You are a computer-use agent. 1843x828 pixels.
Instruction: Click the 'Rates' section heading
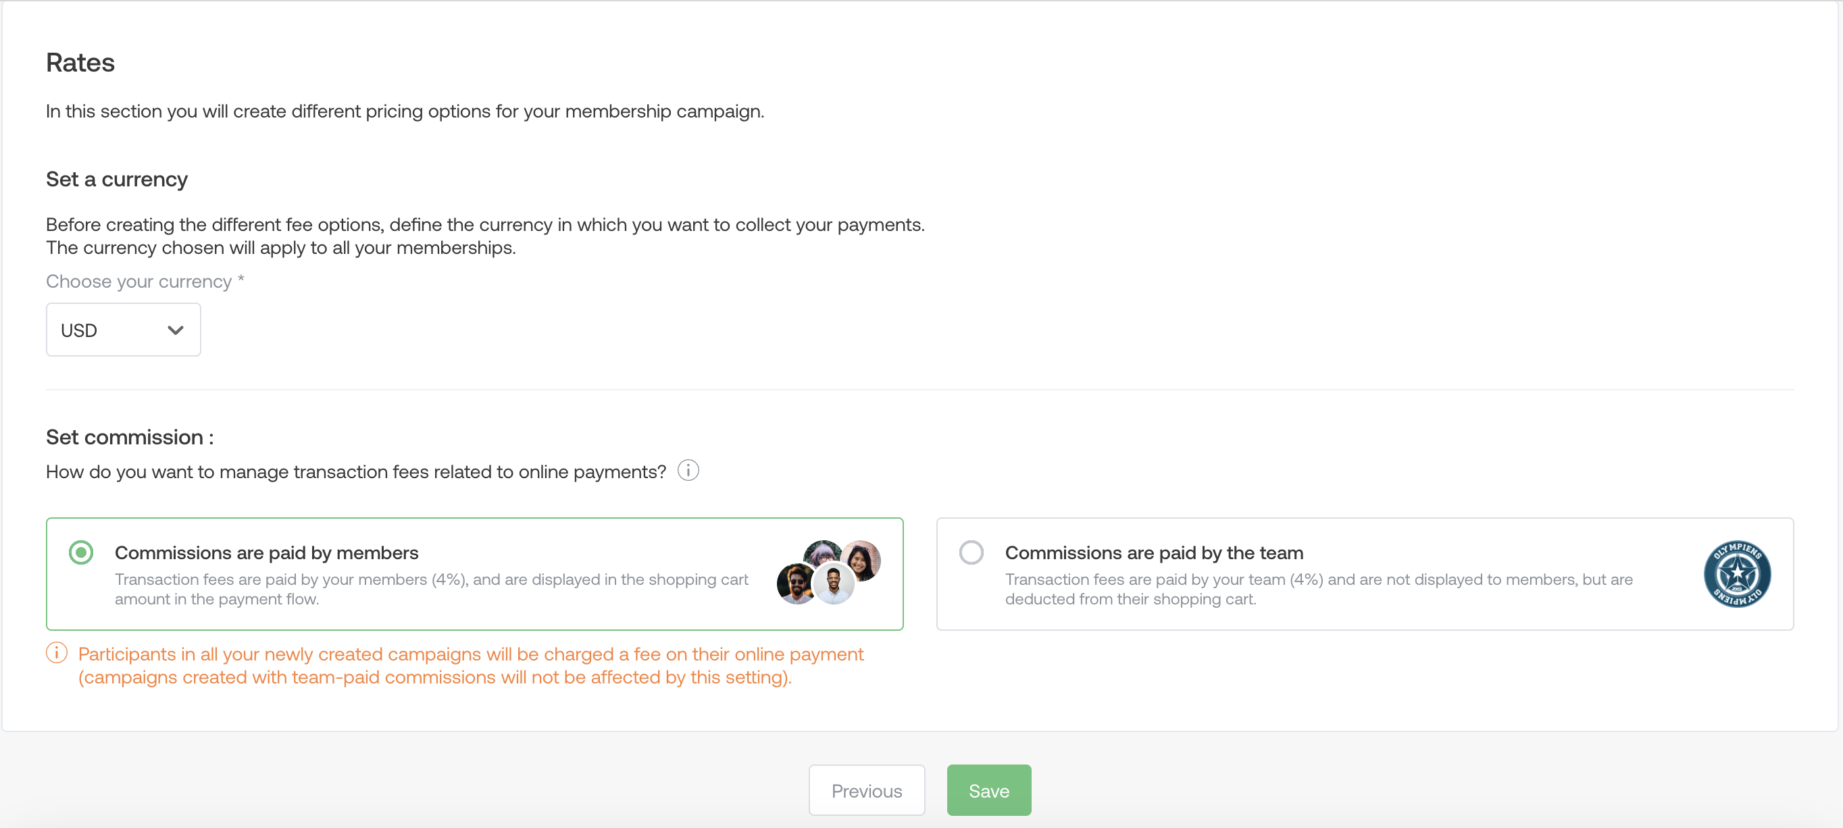[80, 63]
